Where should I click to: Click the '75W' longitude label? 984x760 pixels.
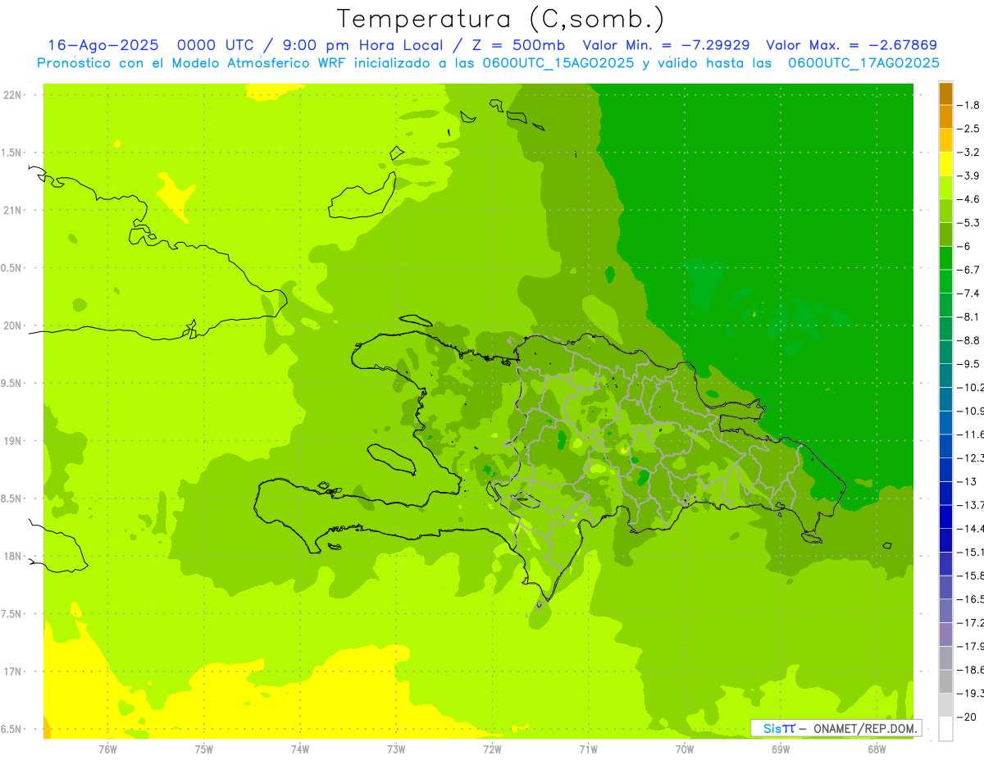204,749
